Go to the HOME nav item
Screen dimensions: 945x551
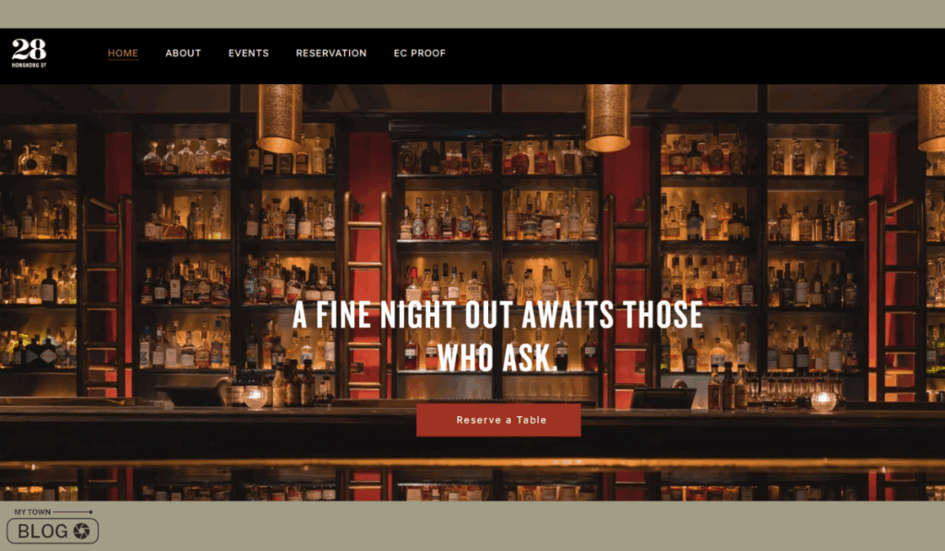tap(123, 53)
